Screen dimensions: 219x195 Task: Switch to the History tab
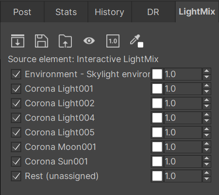click(x=110, y=12)
